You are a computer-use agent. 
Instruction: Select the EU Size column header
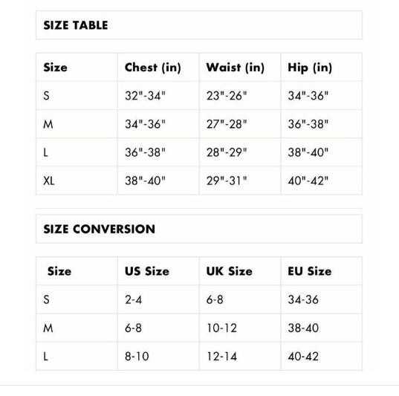point(310,271)
